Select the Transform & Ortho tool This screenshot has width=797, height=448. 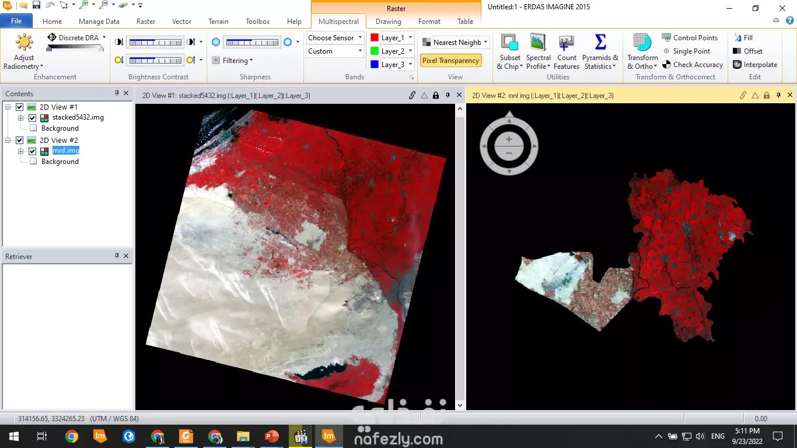pos(642,51)
